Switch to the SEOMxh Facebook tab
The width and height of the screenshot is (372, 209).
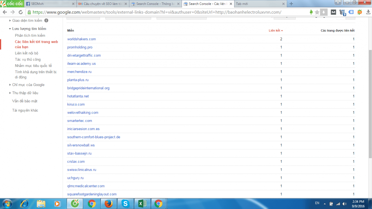point(50,4)
